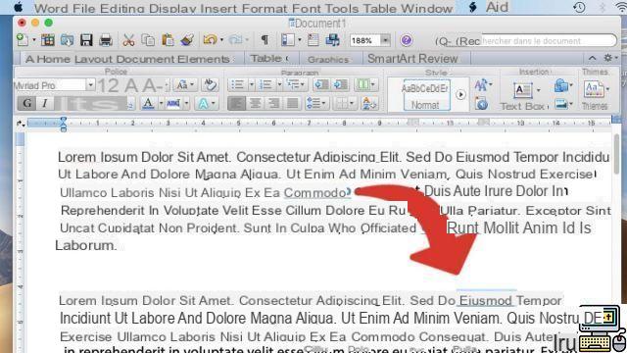This screenshot has width=627, height=353.
Task: Toggle the numbered list
Action: [265, 85]
